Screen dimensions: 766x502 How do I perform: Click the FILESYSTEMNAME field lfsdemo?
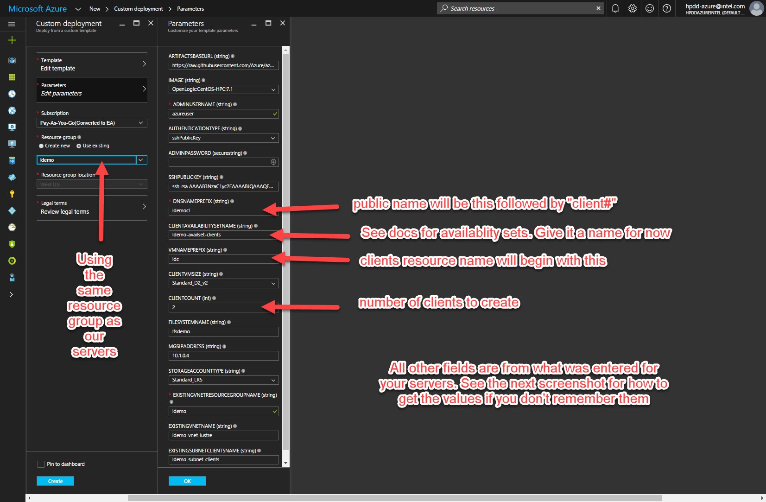pos(223,331)
